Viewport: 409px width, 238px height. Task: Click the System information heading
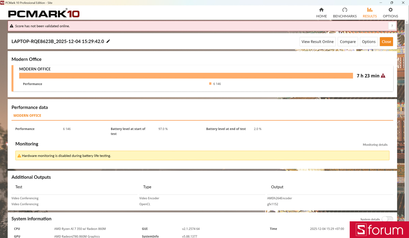pos(31,219)
